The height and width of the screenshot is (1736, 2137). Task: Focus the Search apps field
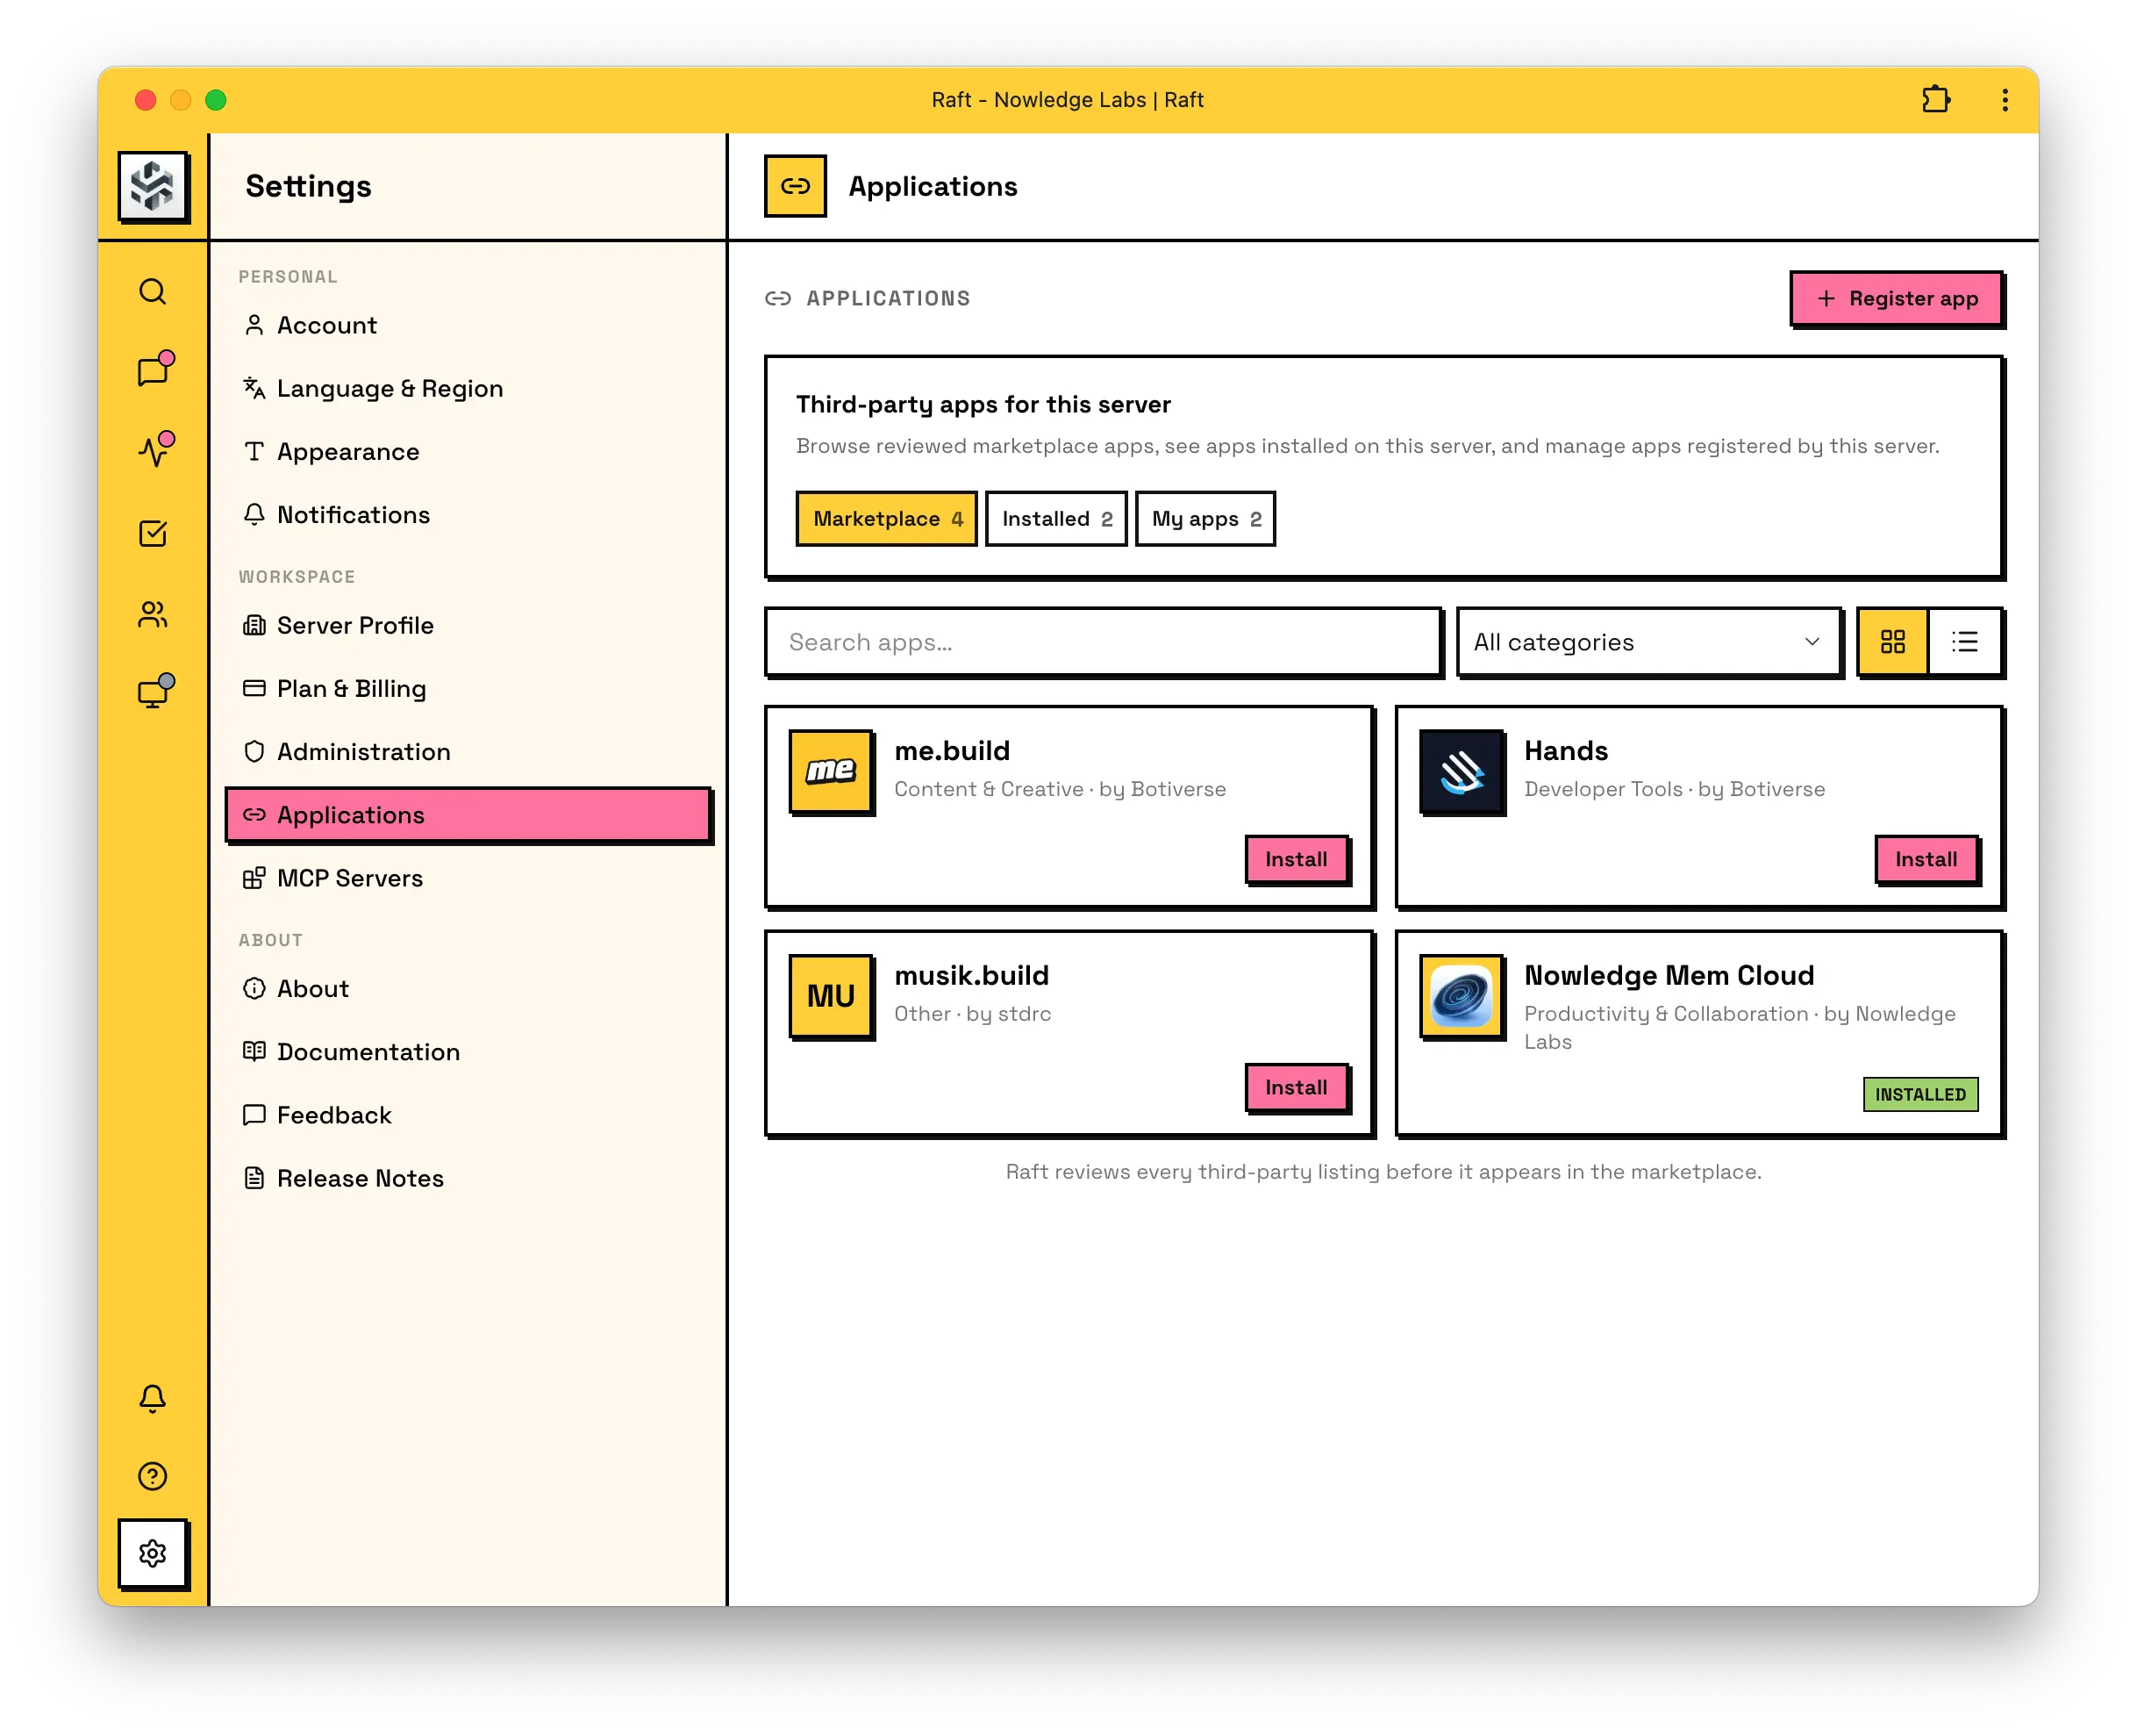1102,641
